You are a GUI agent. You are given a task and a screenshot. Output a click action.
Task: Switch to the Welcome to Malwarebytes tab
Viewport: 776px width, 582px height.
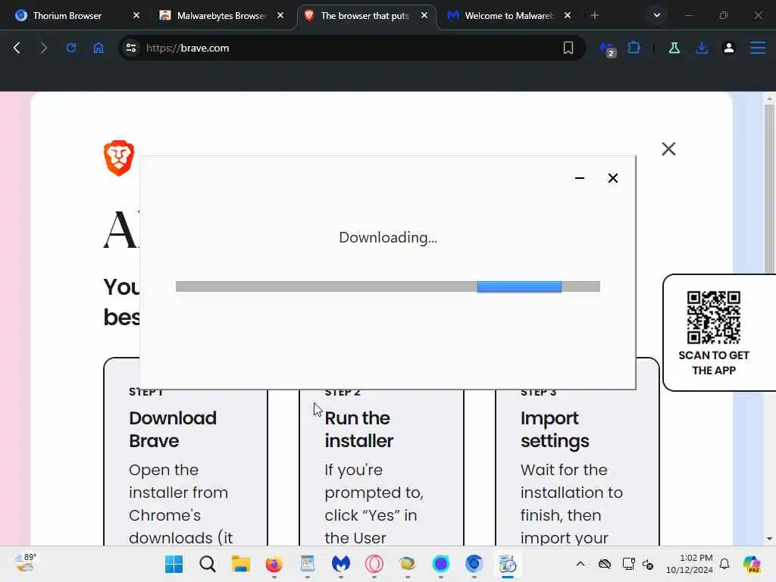[x=508, y=16]
